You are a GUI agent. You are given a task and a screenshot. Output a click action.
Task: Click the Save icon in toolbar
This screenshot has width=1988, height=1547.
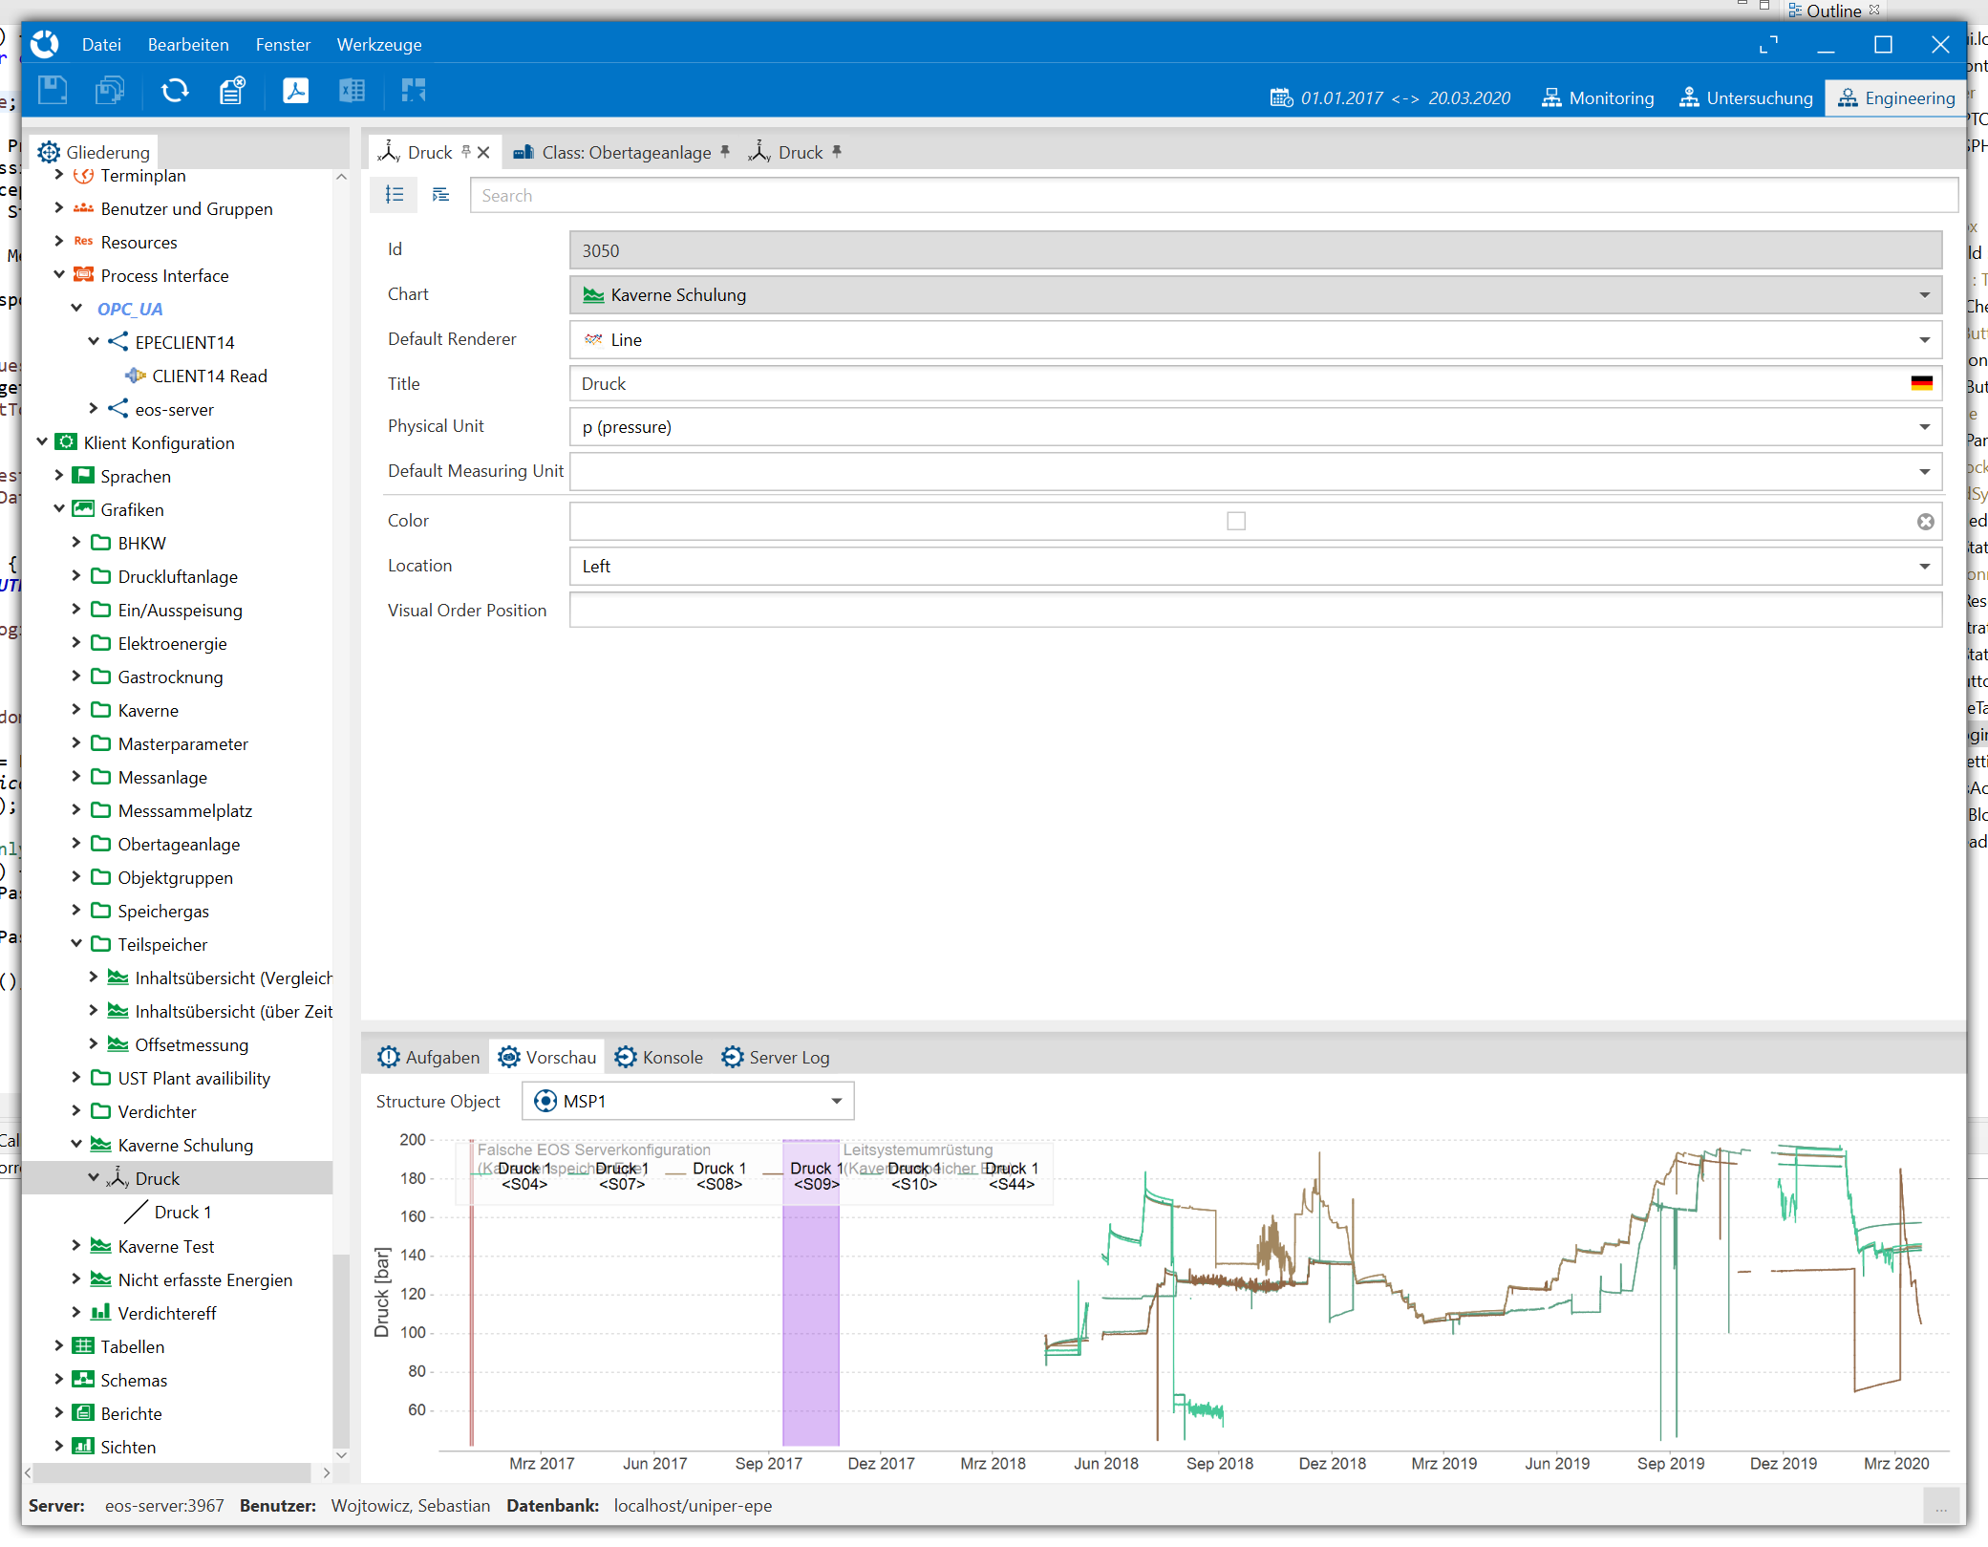[x=53, y=91]
